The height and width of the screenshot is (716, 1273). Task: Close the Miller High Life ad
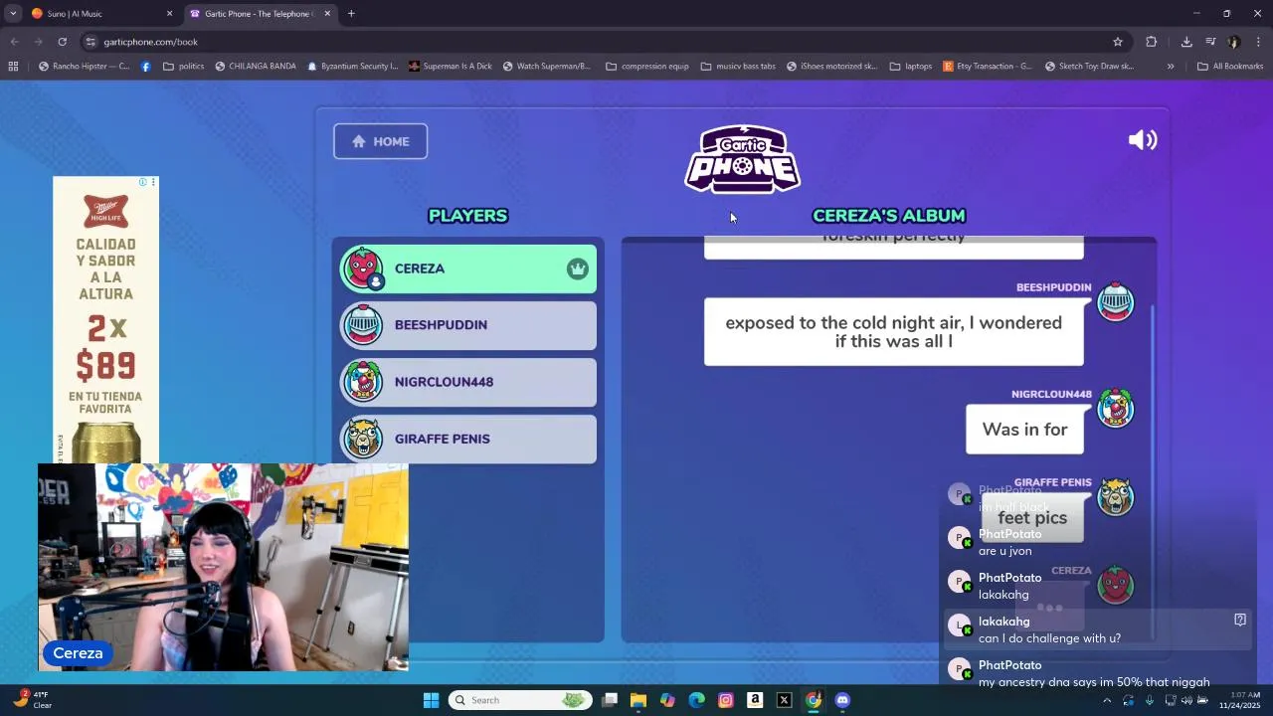[153, 182]
